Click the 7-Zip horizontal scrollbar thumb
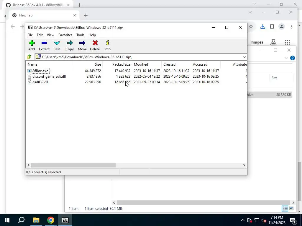The width and height of the screenshot is (302, 226). coord(73,165)
